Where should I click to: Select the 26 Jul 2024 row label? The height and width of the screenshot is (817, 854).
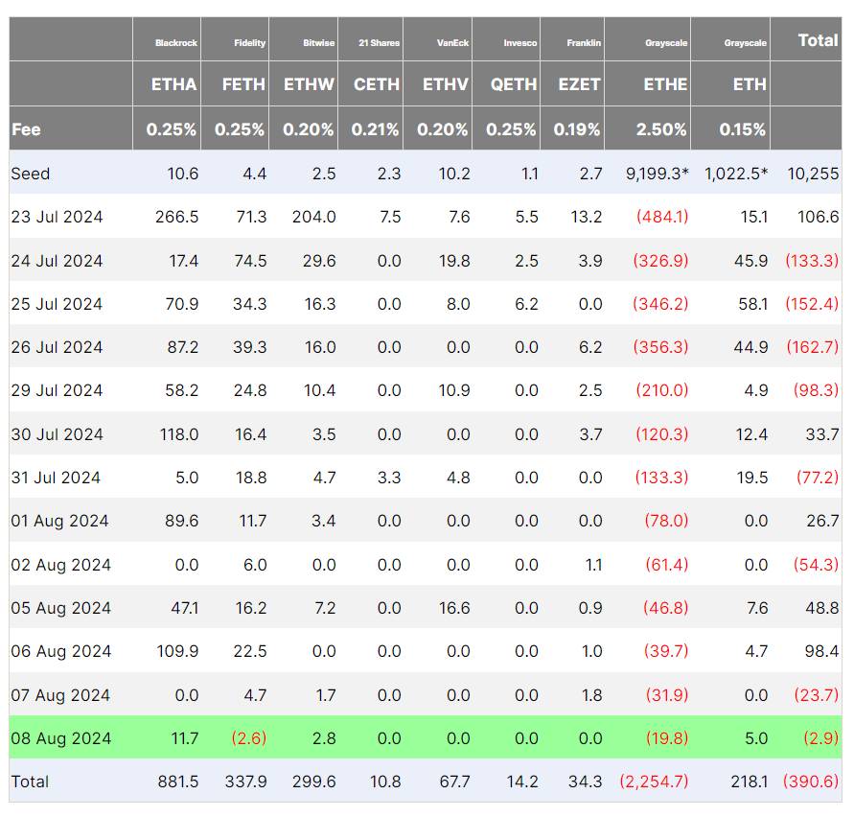57,347
